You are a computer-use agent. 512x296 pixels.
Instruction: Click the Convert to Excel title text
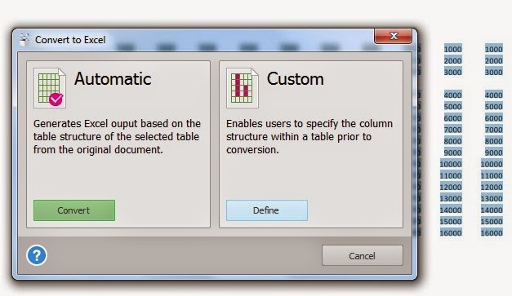(x=70, y=40)
